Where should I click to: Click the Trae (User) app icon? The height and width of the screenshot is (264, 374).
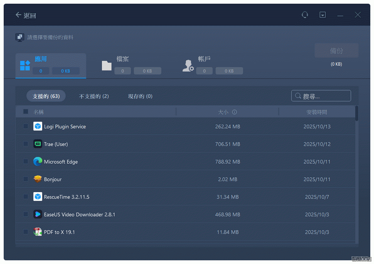tap(38, 144)
